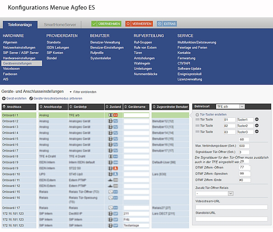The image size is (273, 232).
Task: Click the Geräte-Verschiebemodus aktivieren icon
Action: [31, 98]
